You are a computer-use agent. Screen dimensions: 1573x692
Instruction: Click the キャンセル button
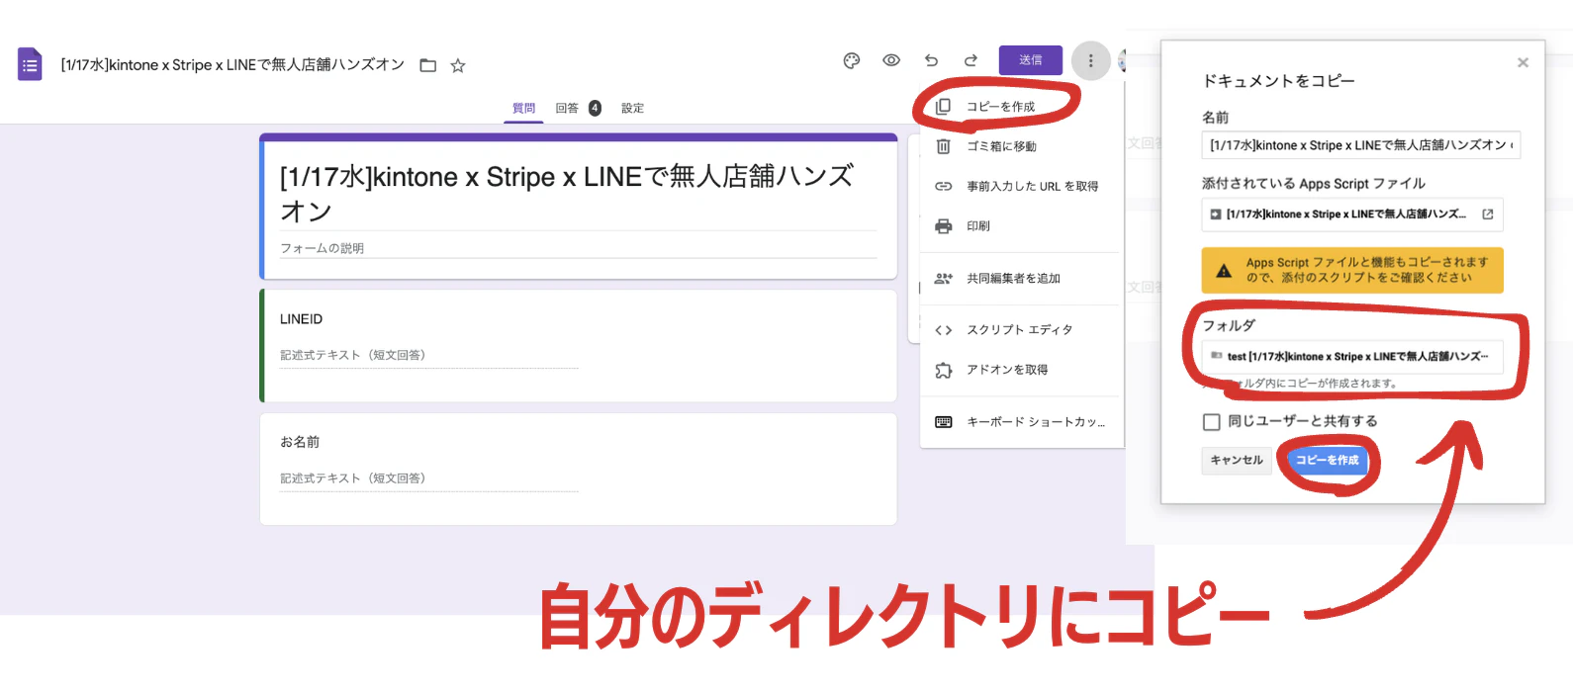point(1237,461)
